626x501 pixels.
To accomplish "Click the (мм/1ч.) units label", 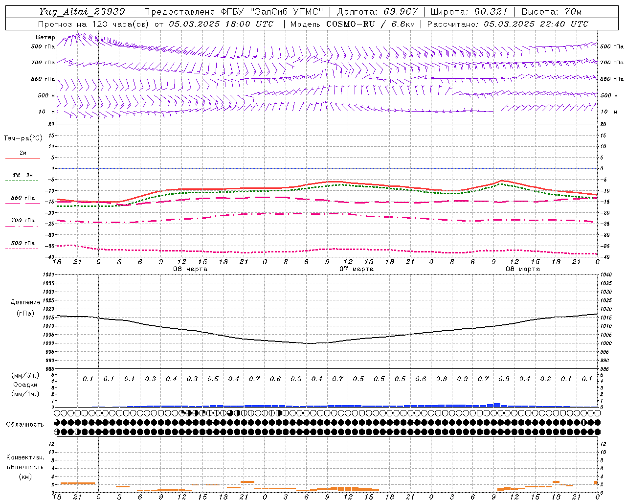I will point(25,394).
